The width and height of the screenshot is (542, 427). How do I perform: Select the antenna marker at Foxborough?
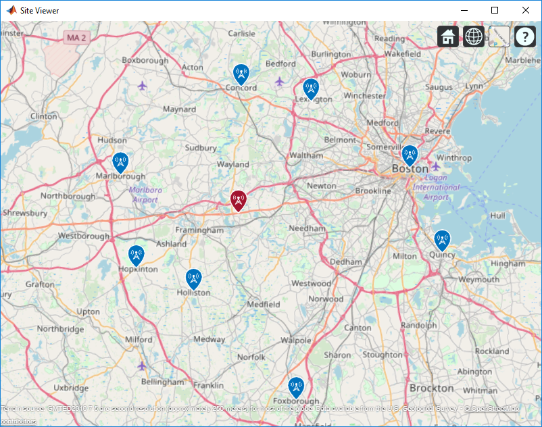296,387
